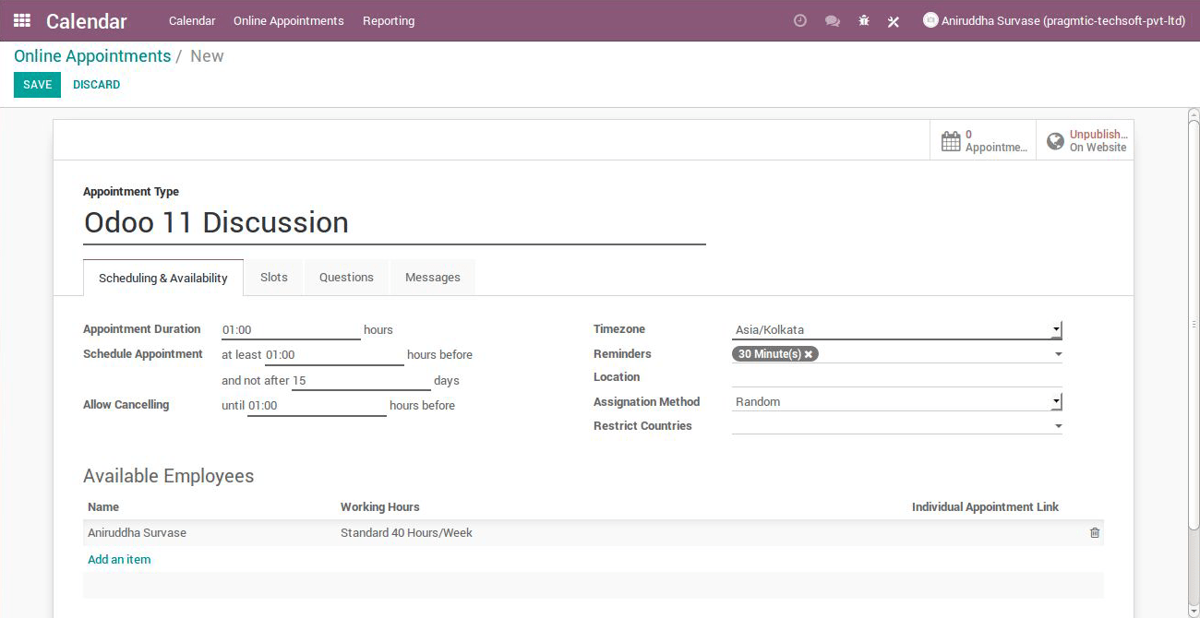Viewport: 1200px width, 618px height.
Task: Go back via Online Appointments breadcrumb
Action: coord(92,56)
